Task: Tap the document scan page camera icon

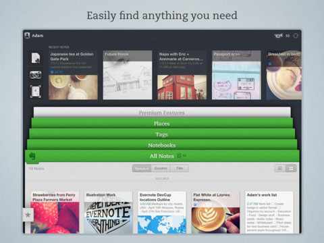Action: 36,92
